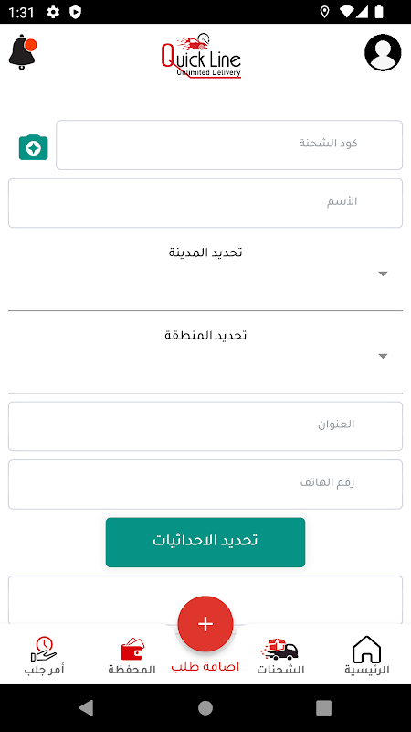Image resolution: width=411 pixels, height=732 pixels.
Task: Expand the تحديد المنطقة area dropdown
Action: [205, 357]
